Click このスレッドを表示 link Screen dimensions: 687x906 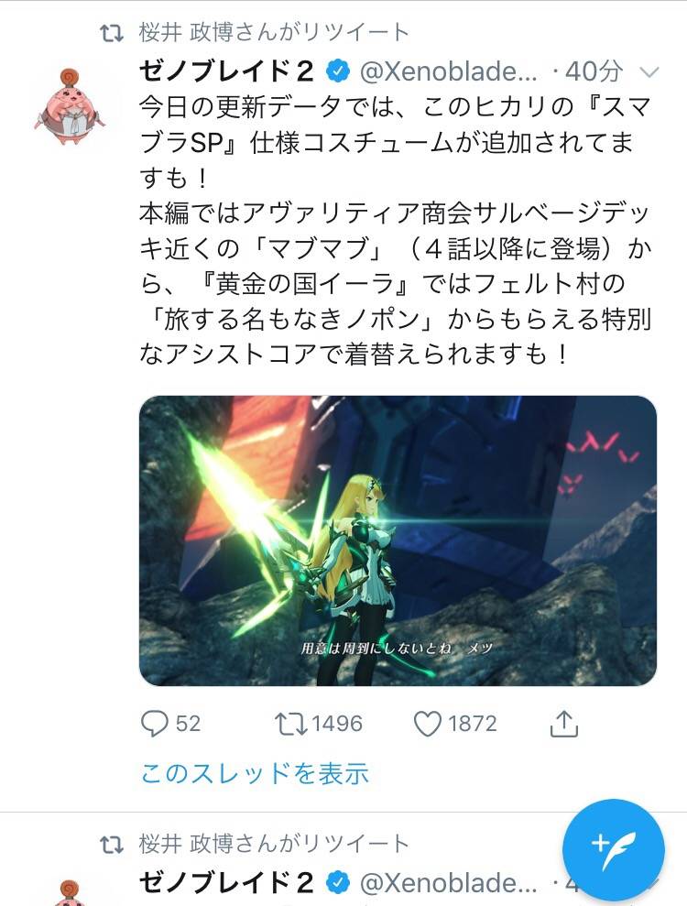tap(255, 773)
